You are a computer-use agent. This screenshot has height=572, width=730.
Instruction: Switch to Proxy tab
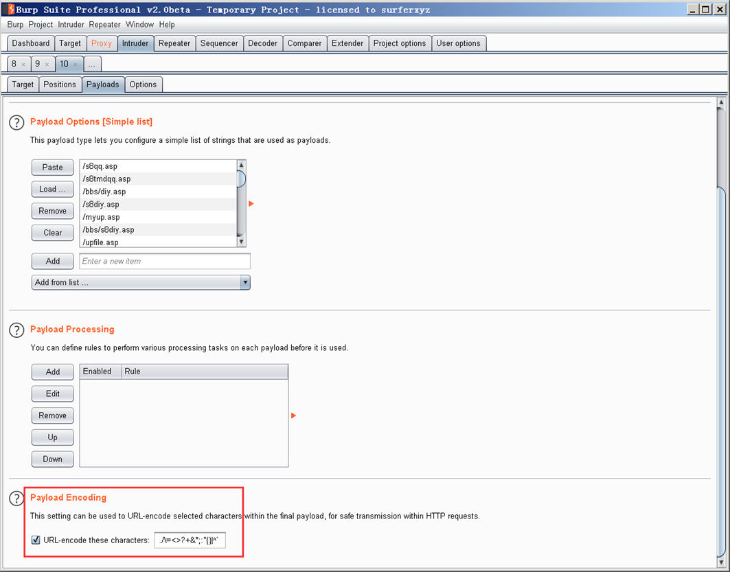pyautogui.click(x=102, y=43)
